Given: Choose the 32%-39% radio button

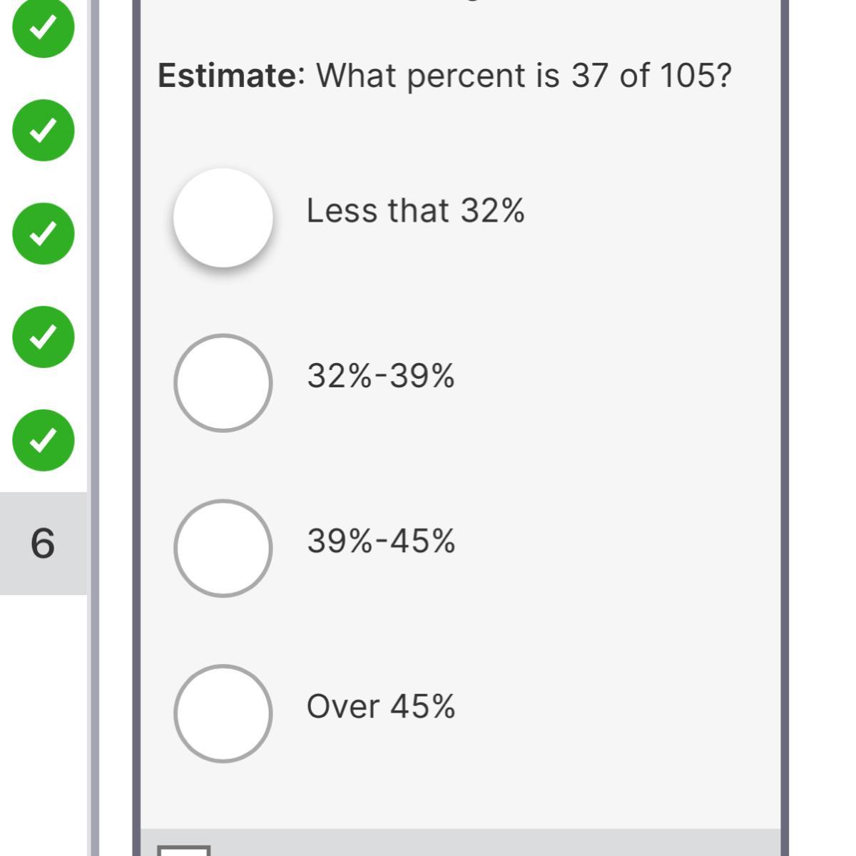Looking at the screenshot, I should pyautogui.click(x=223, y=383).
